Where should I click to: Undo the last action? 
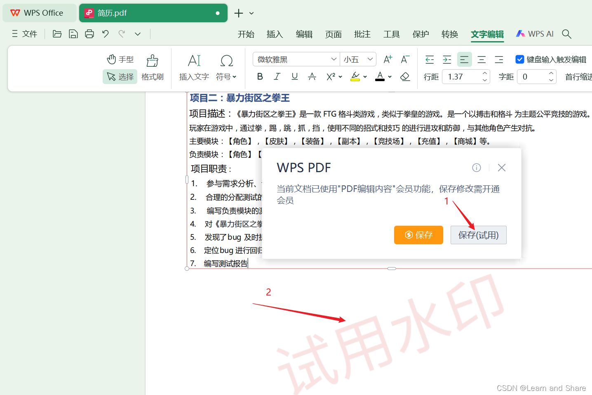point(106,34)
